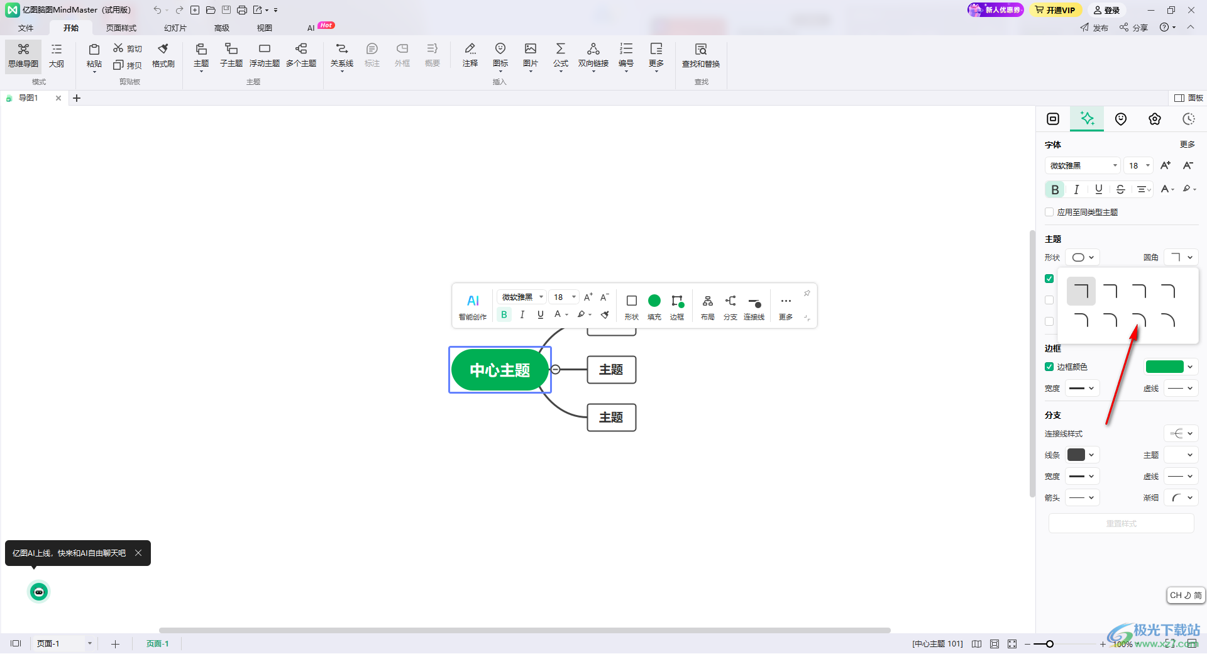Screen dimensions: 1207x654
Task: Click the 开通VIP button
Action: 1055,10
